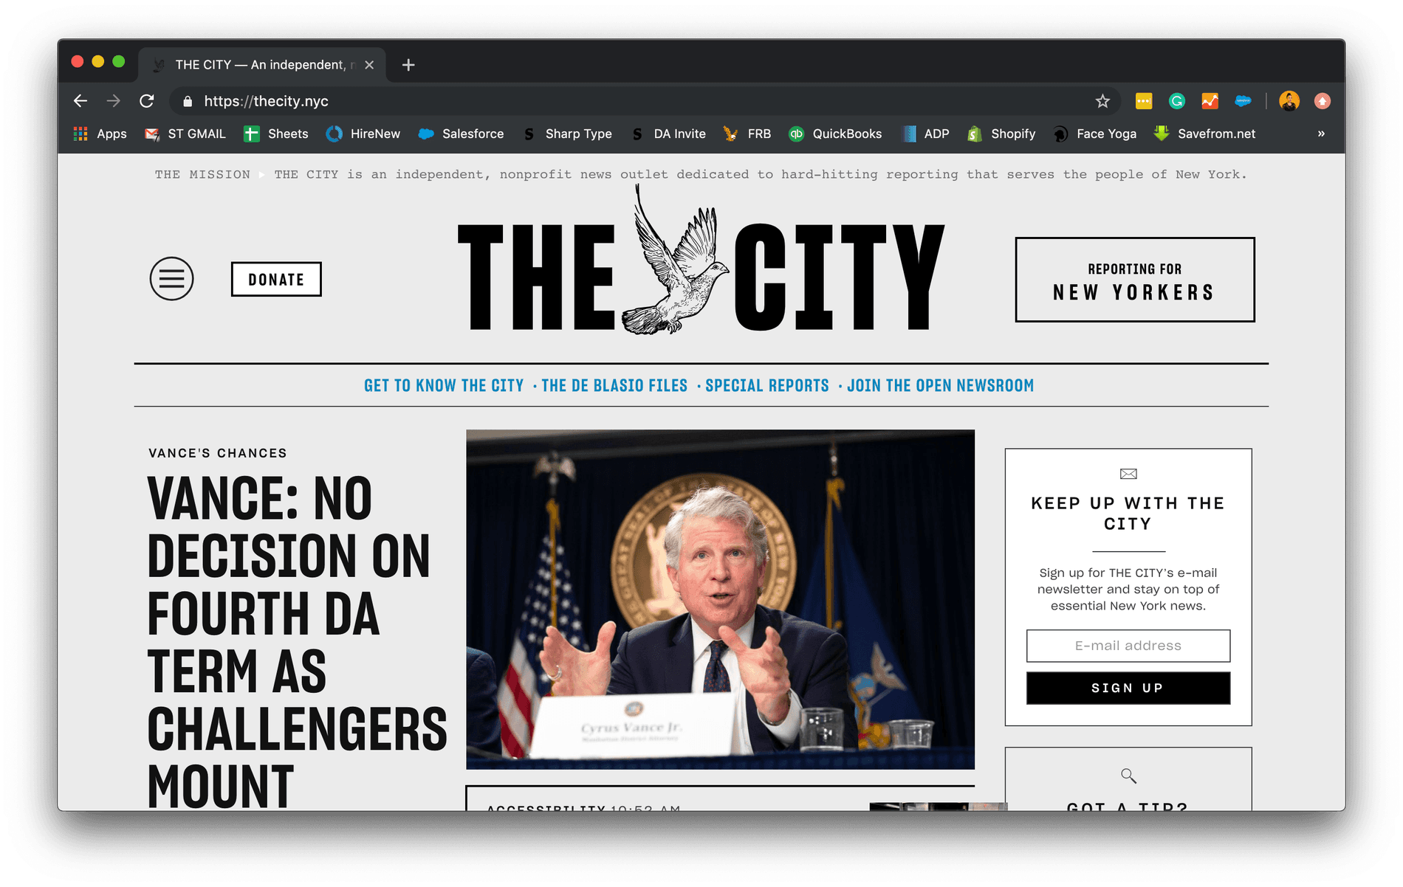The image size is (1403, 887).
Task: Click the E-mail address field
Action: [1128, 646]
